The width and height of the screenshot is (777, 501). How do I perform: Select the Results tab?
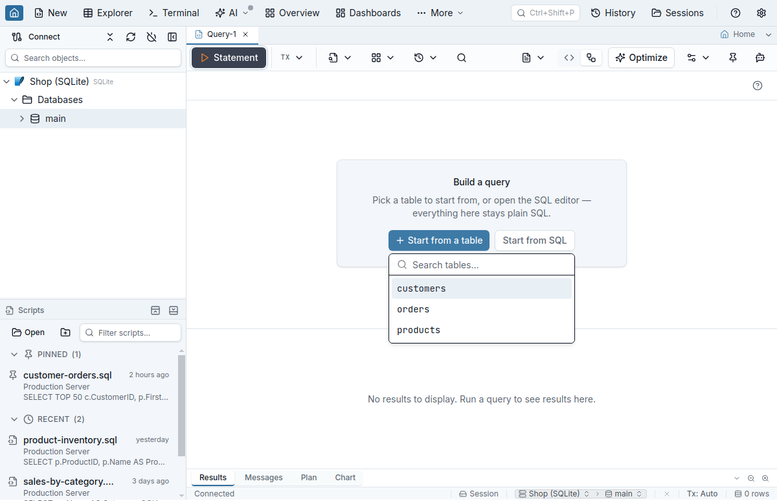[213, 478]
